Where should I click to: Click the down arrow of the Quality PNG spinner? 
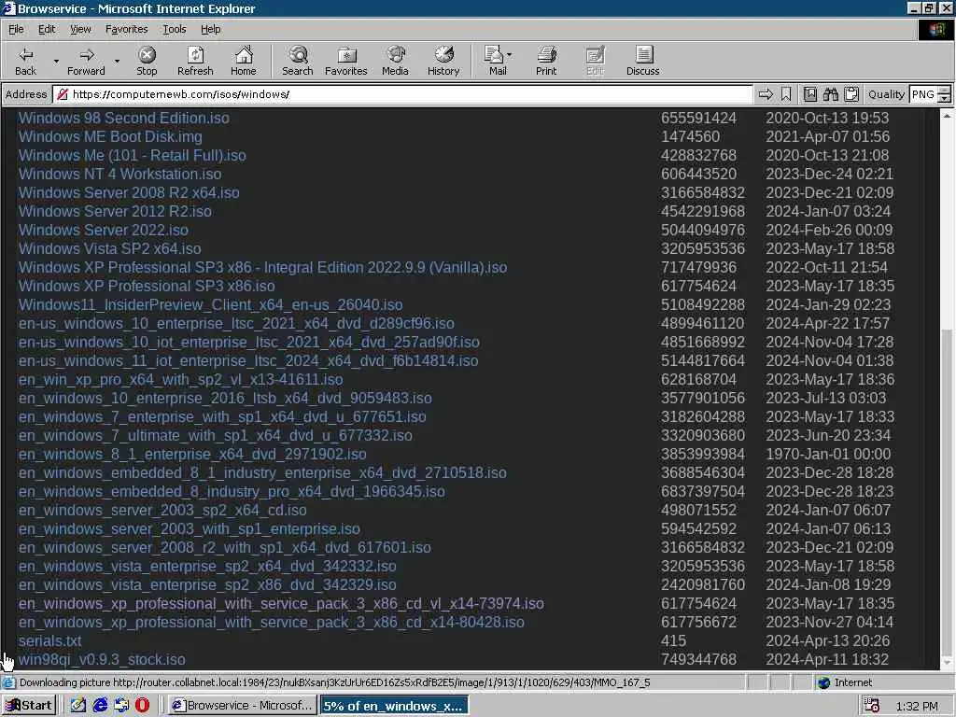(945, 98)
